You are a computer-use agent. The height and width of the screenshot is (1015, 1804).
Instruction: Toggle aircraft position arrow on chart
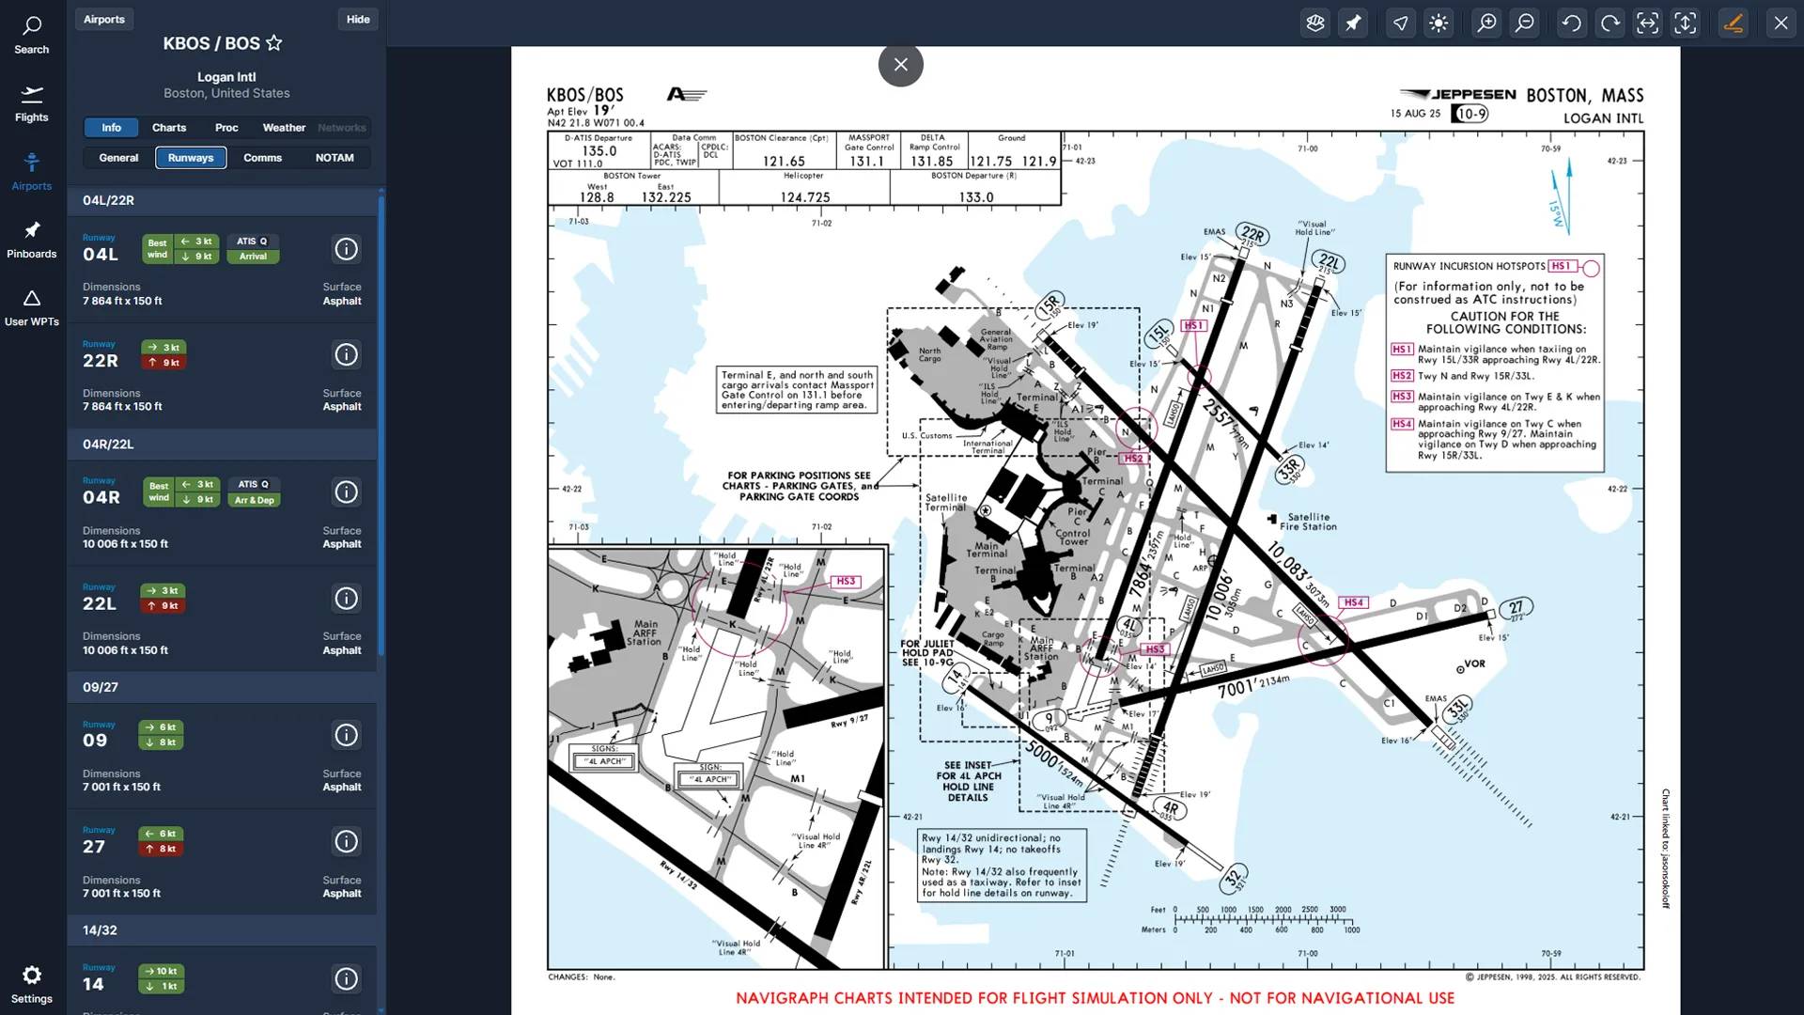point(1401,23)
